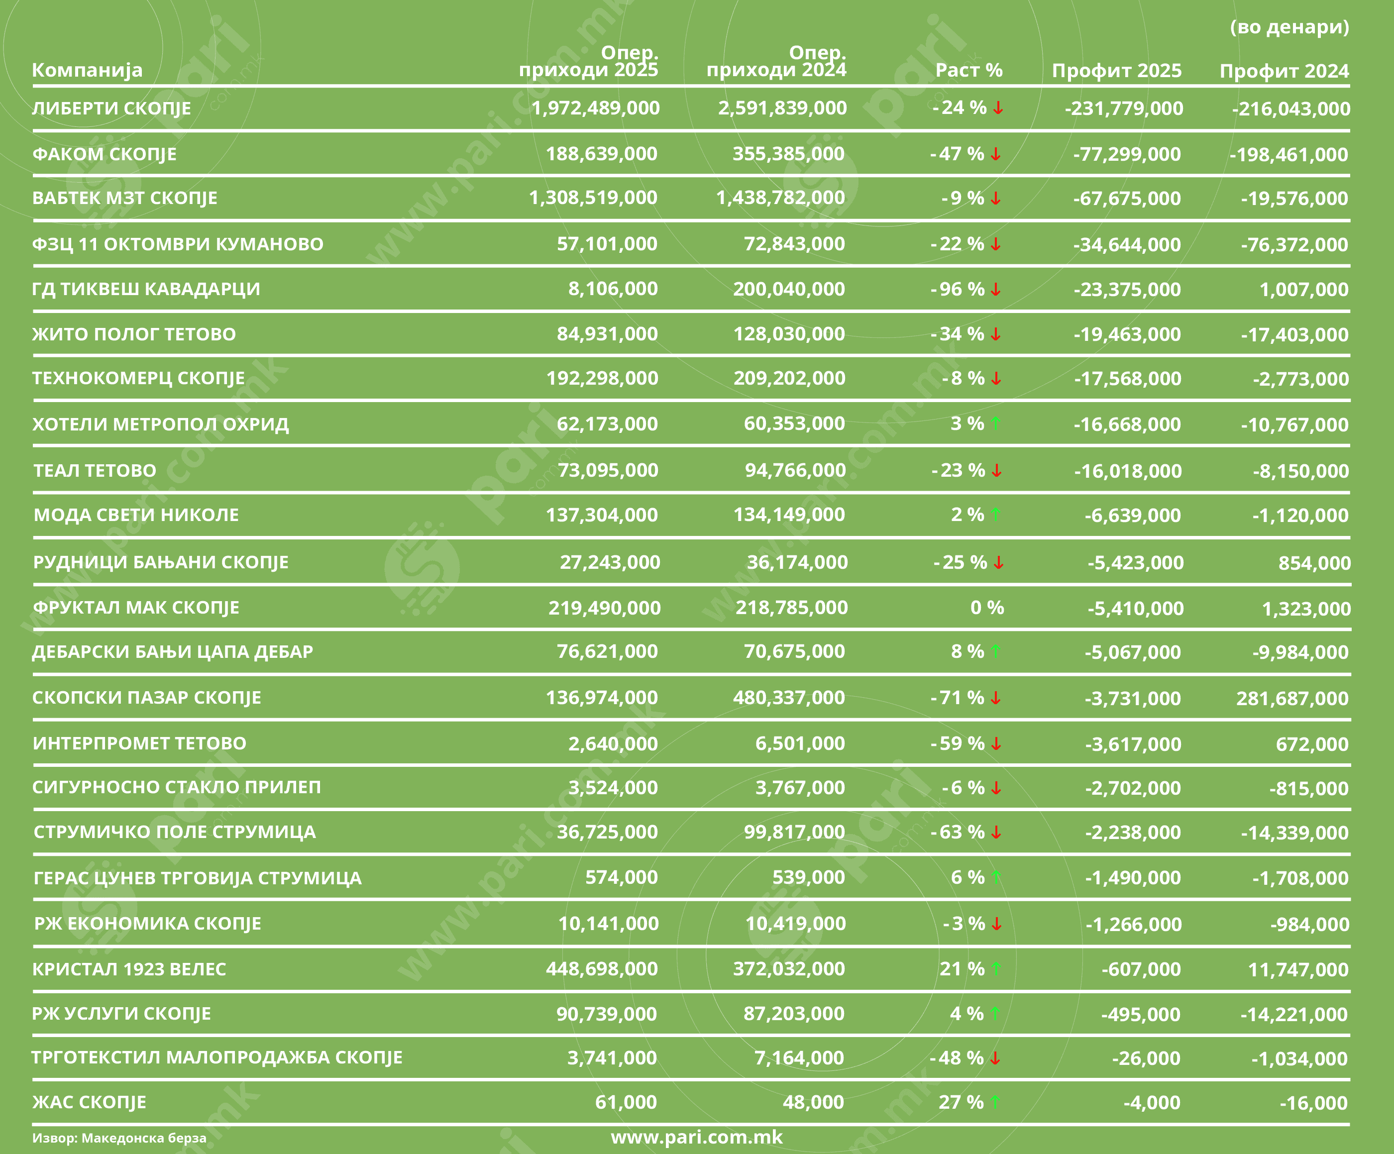Click the red down arrow beside -48 %

click(995, 1058)
